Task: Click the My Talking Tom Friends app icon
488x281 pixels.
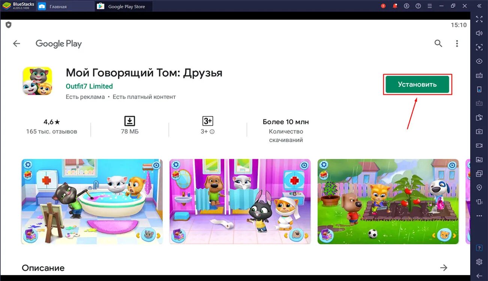Action: 37,81
